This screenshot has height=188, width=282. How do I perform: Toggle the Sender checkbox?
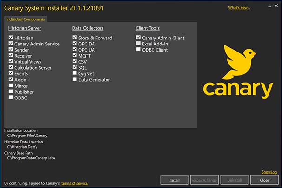click(11, 49)
